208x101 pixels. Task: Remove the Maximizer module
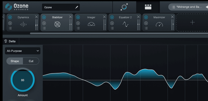tap(172, 17)
